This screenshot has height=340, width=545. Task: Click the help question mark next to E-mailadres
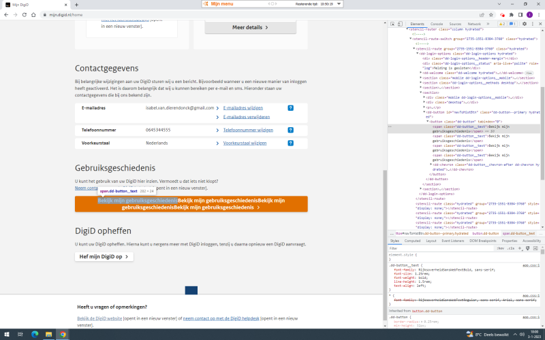point(290,107)
